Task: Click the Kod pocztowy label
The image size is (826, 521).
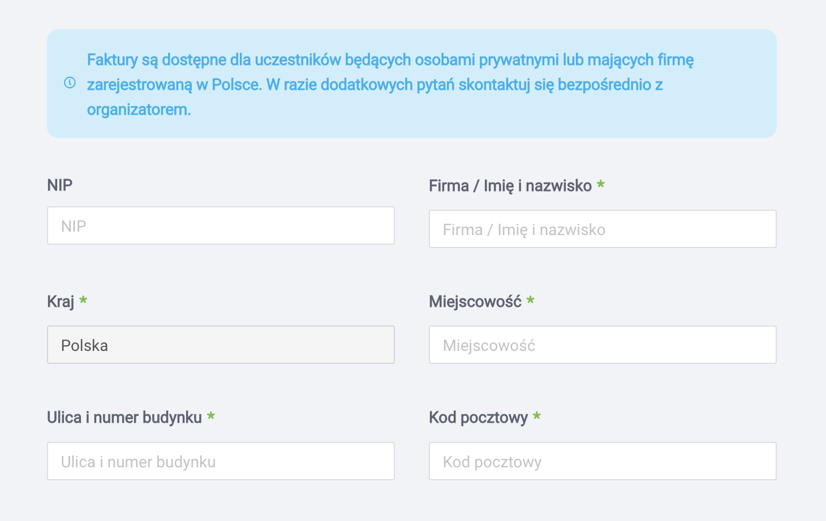Action: point(478,418)
